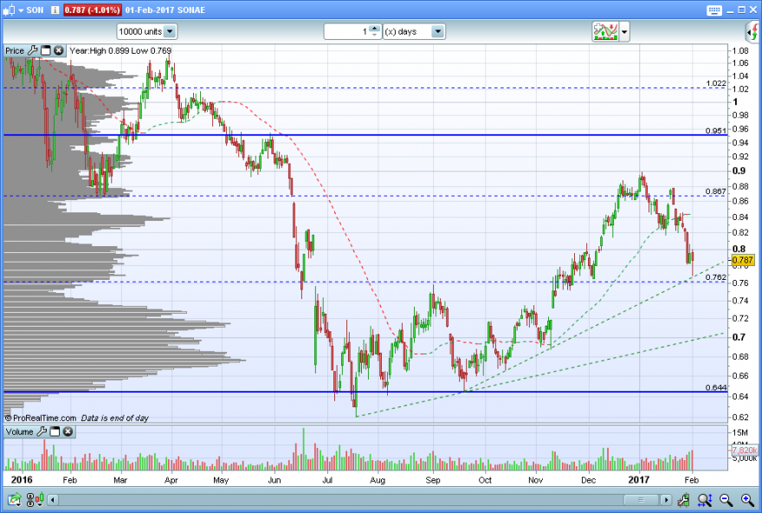Click the 01-Feb-2017 date in title bar
Screen dimensions: 762x513
(x=149, y=10)
